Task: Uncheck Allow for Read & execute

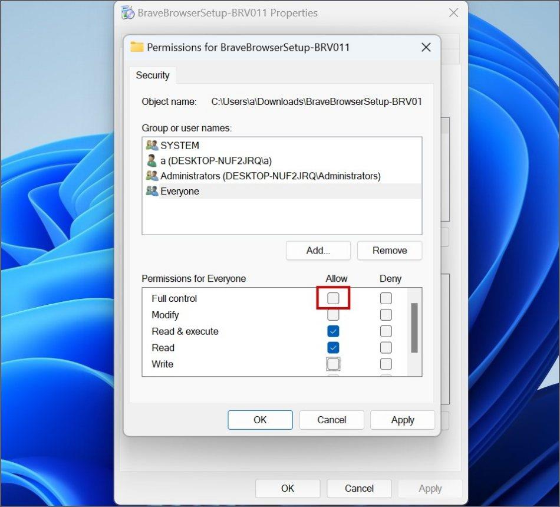Action: pyautogui.click(x=333, y=331)
